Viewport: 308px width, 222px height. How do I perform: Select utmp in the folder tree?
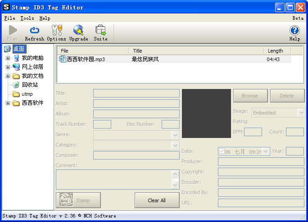tap(27, 94)
